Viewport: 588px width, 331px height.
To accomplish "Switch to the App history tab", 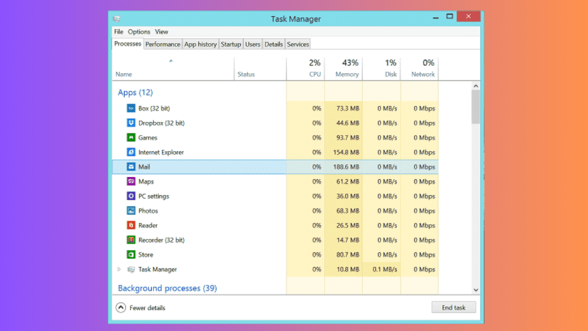I will [200, 44].
